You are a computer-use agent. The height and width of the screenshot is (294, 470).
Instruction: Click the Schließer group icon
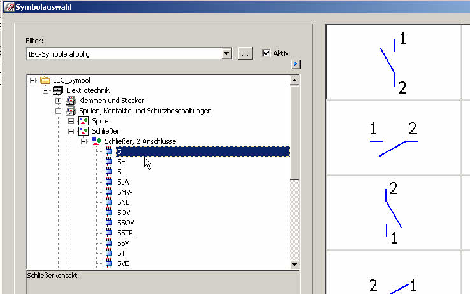coord(83,131)
